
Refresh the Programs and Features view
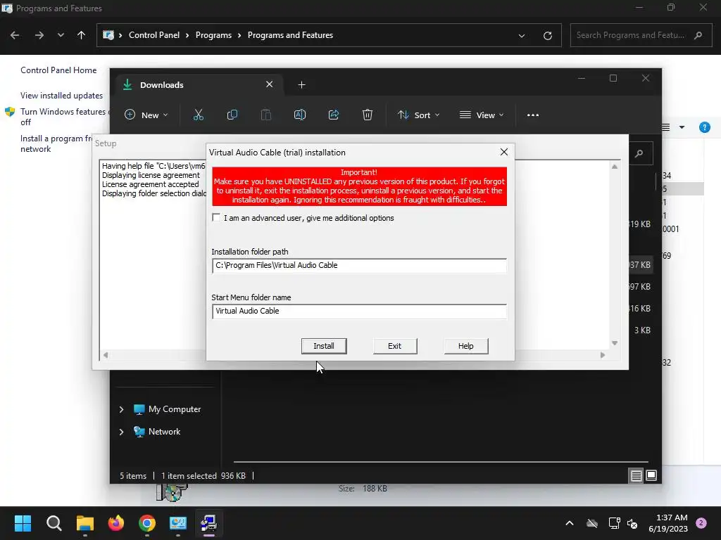pos(547,35)
